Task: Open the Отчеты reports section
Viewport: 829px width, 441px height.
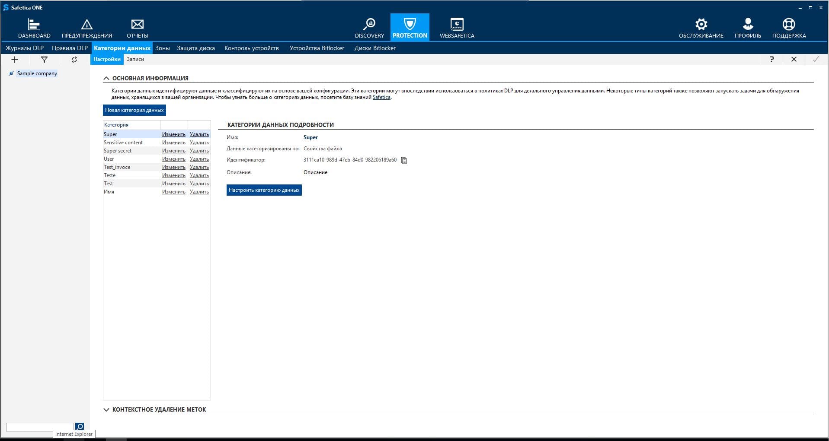Action: click(x=138, y=28)
